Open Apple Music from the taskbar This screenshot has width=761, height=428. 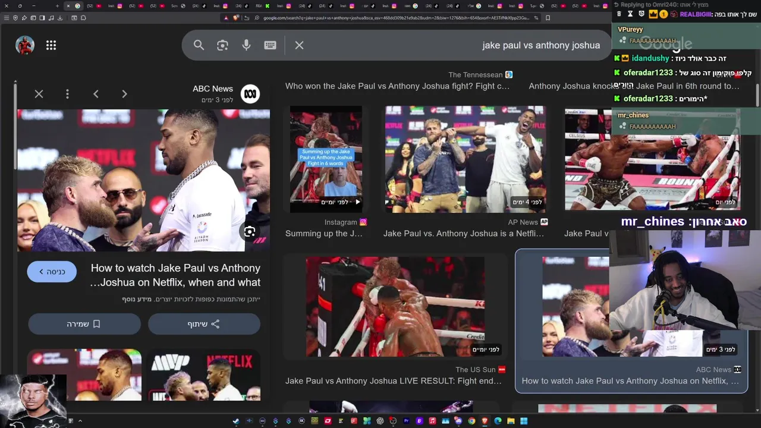pyautogui.click(x=432, y=421)
